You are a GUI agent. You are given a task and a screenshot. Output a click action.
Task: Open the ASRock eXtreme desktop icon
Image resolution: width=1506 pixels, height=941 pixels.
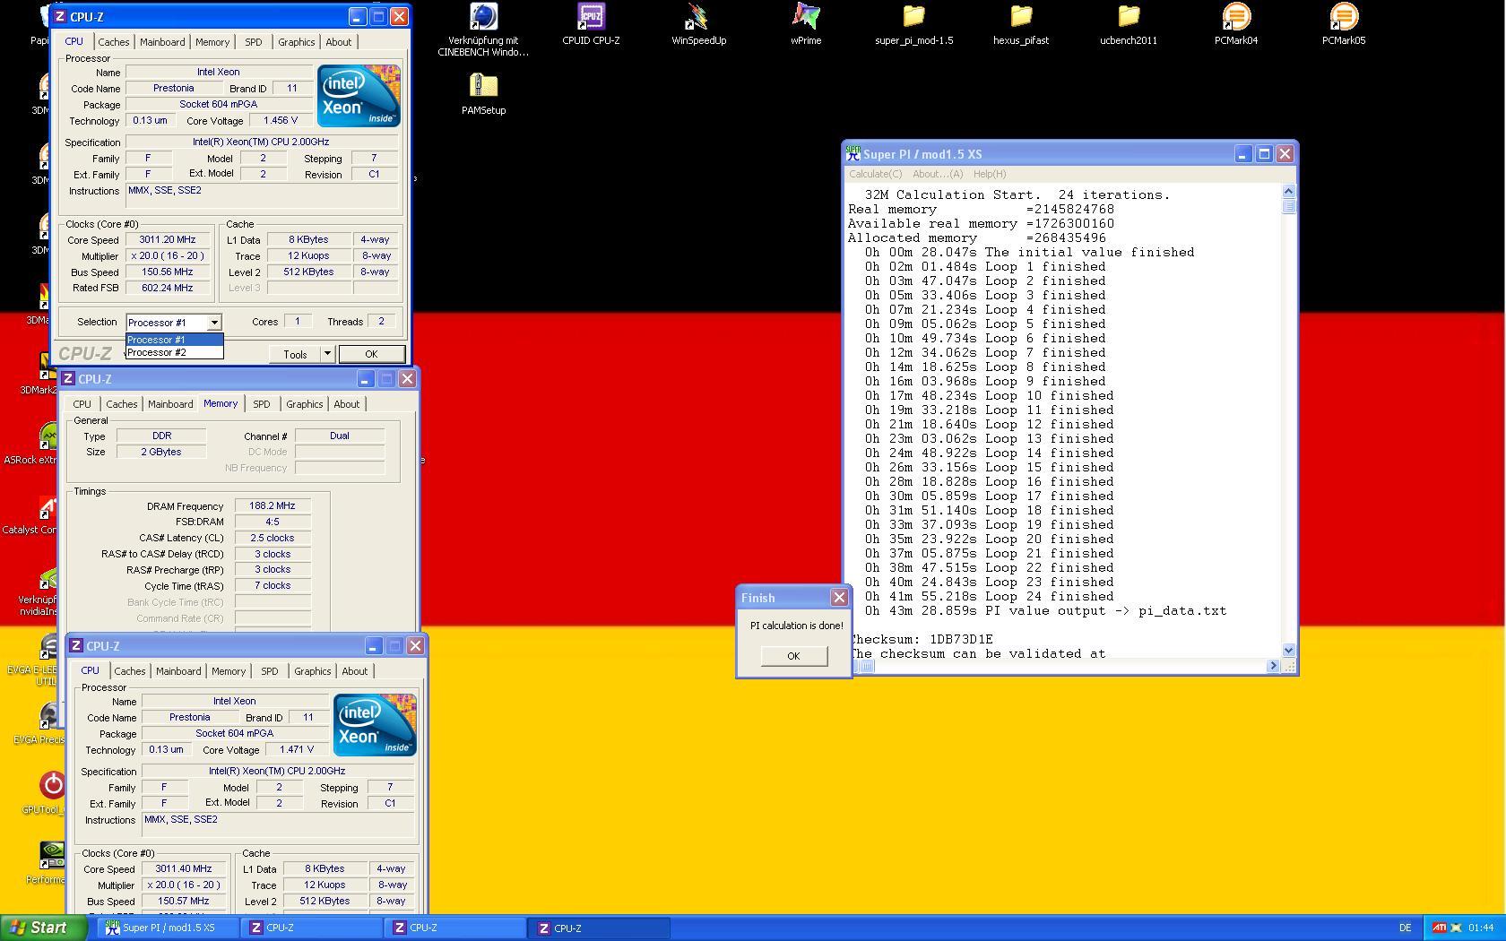(x=49, y=437)
